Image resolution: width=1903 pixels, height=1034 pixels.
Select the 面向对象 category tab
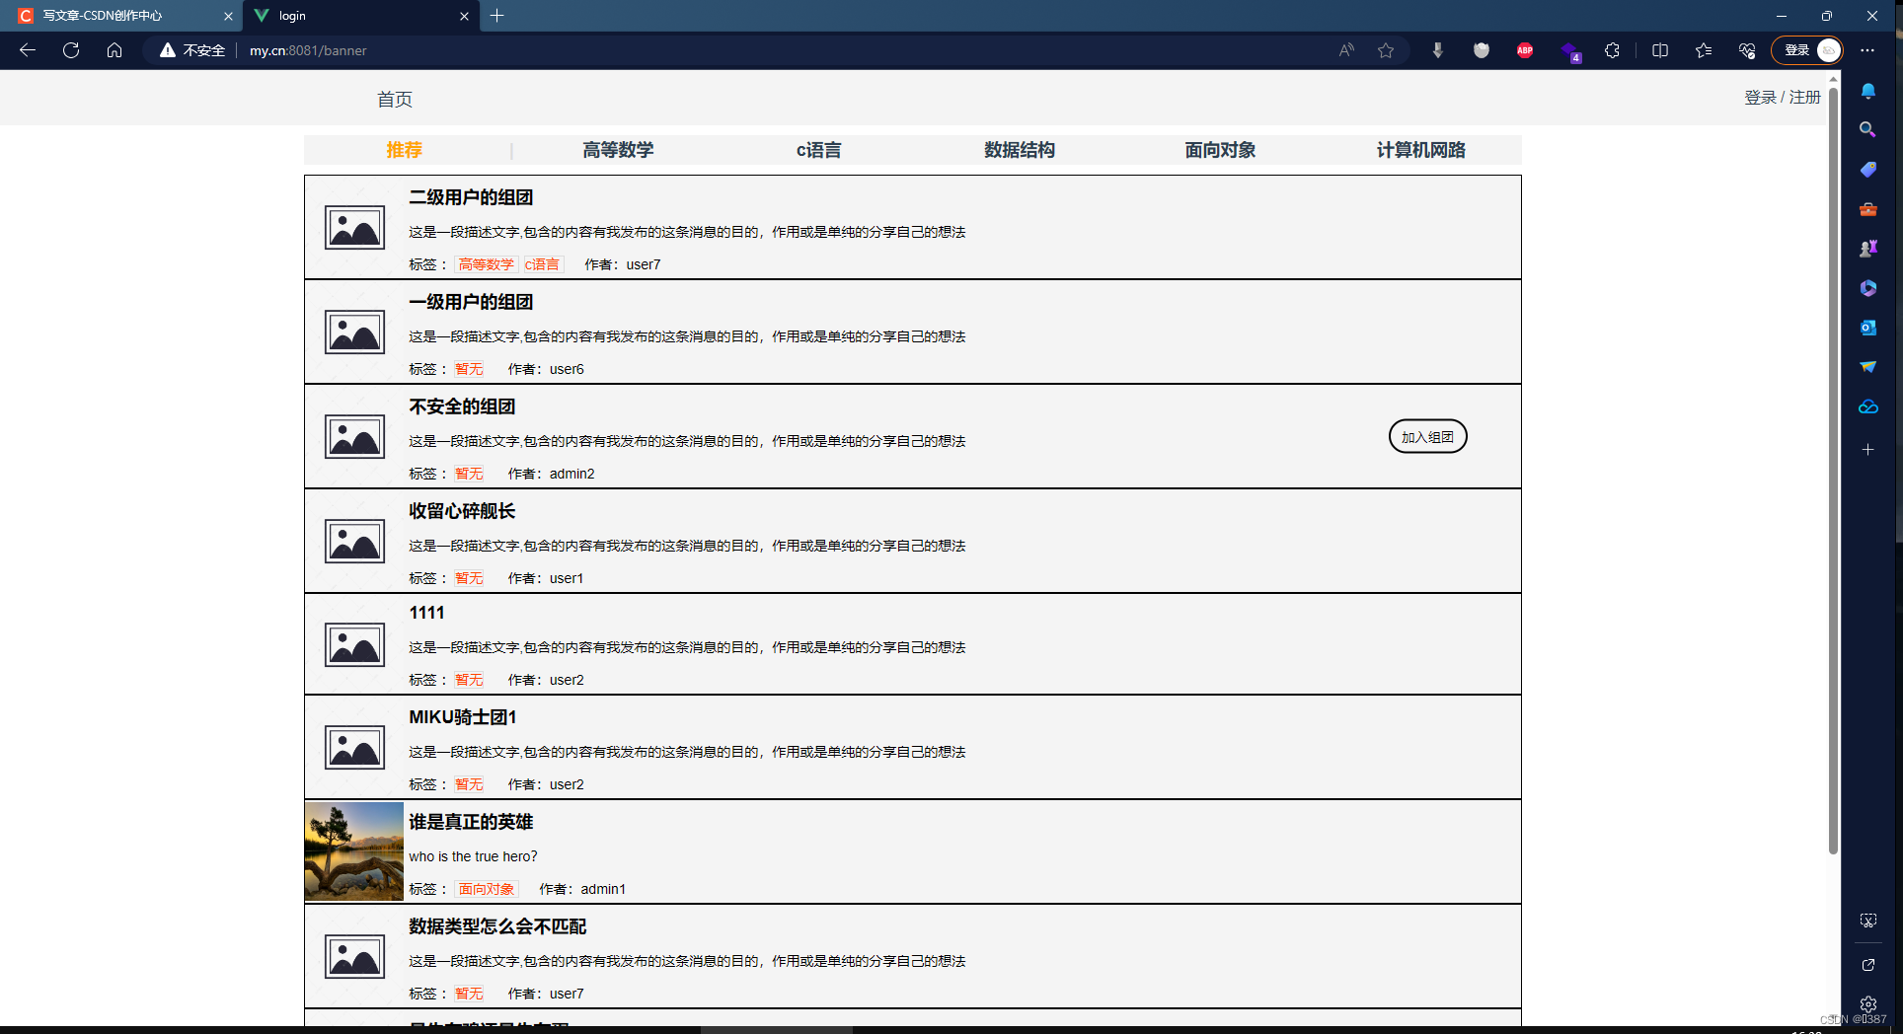click(x=1220, y=150)
